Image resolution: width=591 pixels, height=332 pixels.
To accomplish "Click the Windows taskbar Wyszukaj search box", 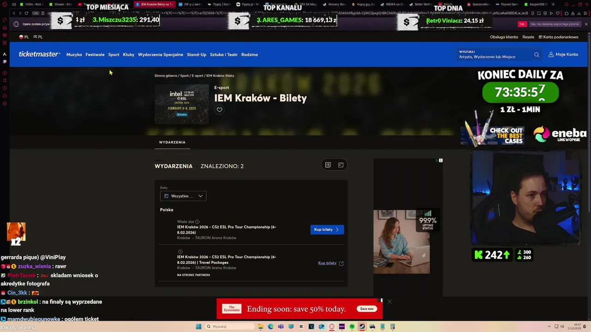I will click(x=230, y=326).
